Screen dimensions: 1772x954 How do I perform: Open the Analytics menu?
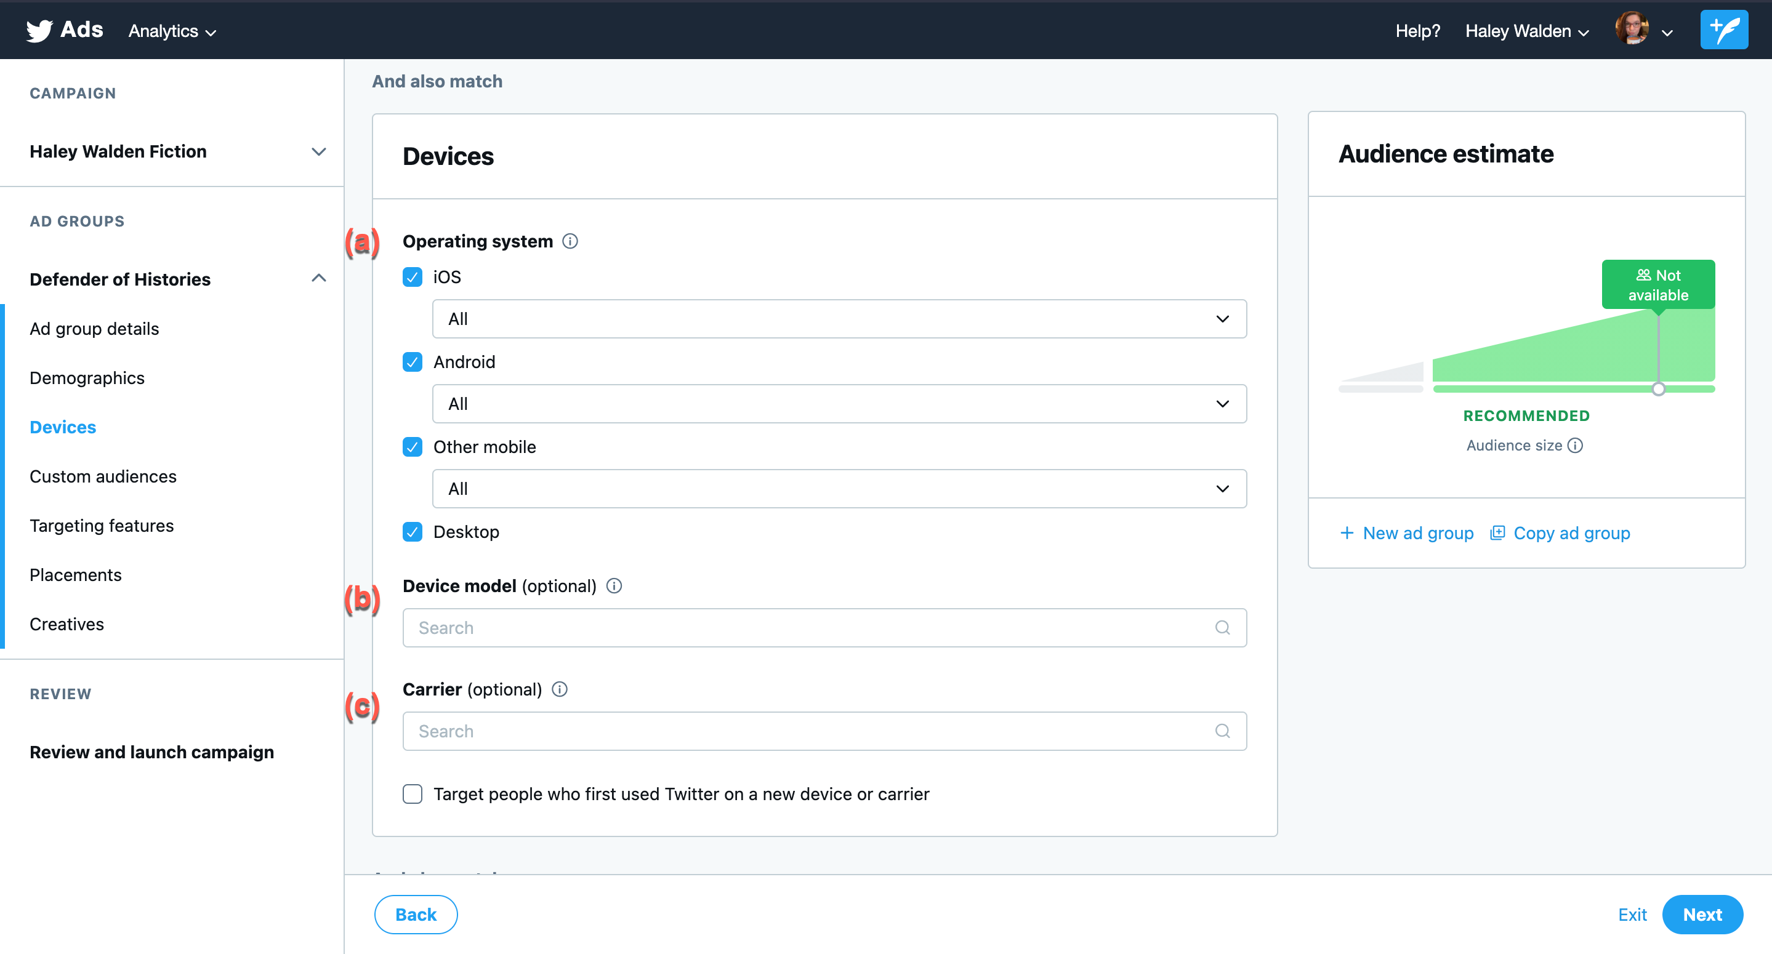tap(172, 31)
